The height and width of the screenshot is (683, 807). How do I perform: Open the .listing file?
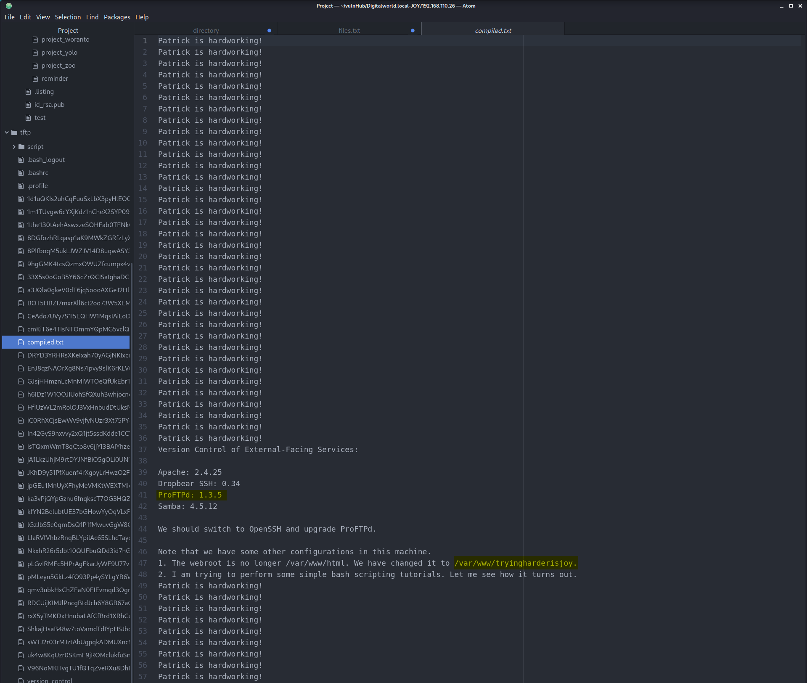tap(44, 92)
